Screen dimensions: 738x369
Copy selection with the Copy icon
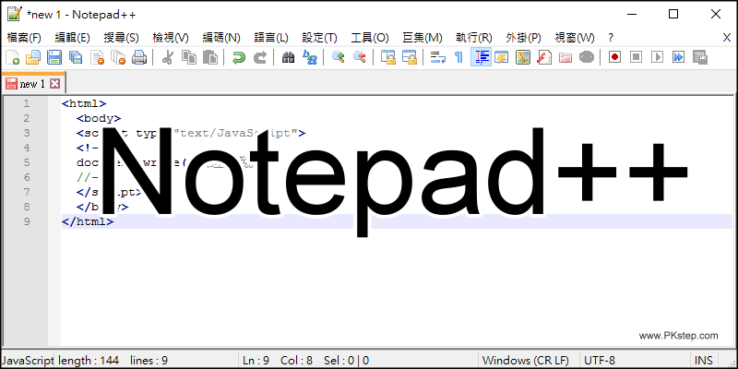pyautogui.click(x=189, y=57)
